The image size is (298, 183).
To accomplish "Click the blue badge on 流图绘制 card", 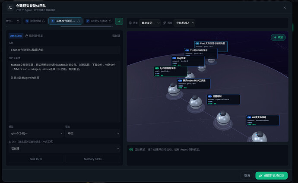I will click(x=210, y=96).
